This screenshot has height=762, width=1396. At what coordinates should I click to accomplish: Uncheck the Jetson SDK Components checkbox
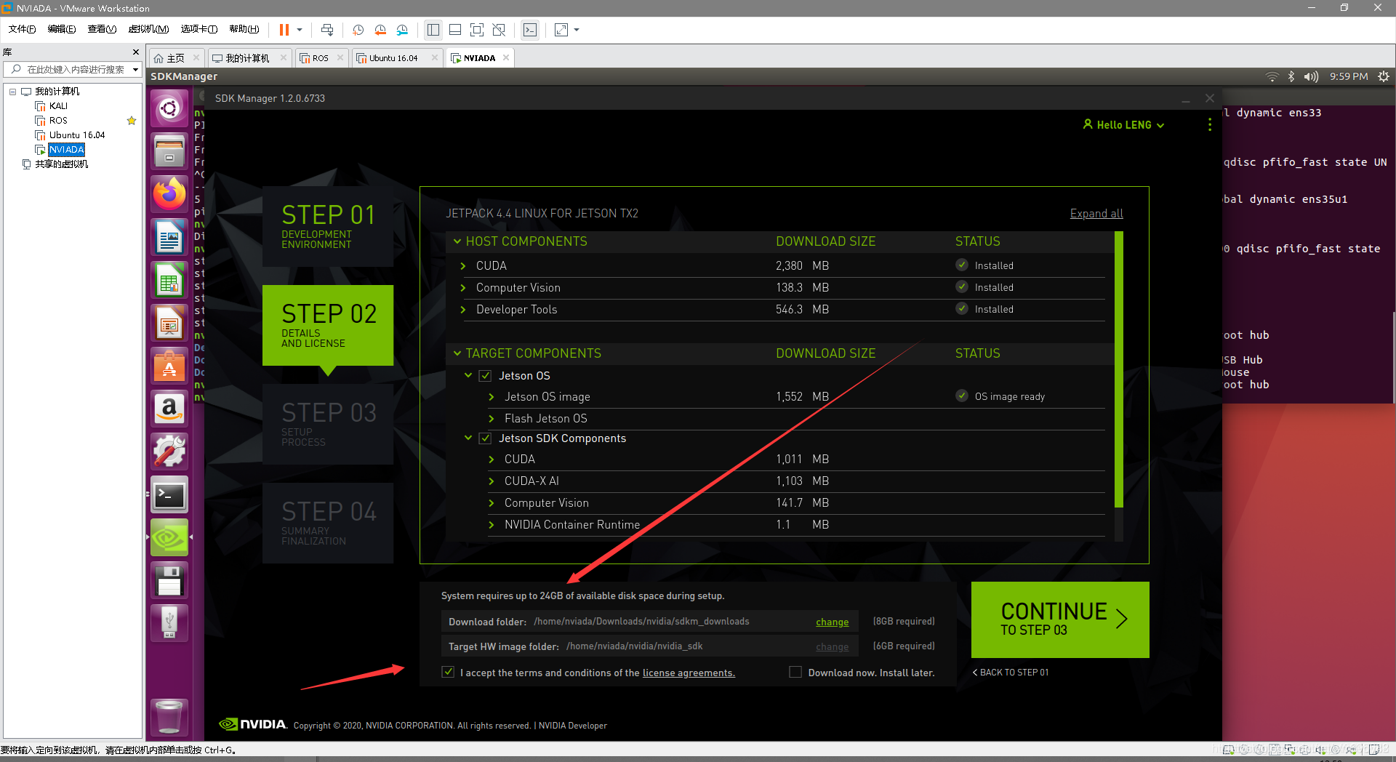[485, 438]
